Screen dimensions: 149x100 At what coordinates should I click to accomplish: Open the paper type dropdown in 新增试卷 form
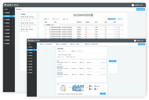[x=80, y=51]
